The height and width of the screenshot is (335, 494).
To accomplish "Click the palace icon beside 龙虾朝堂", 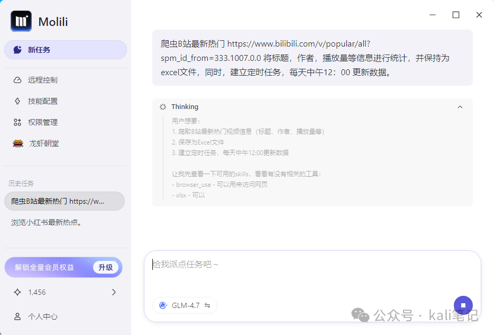I will [x=18, y=143].
